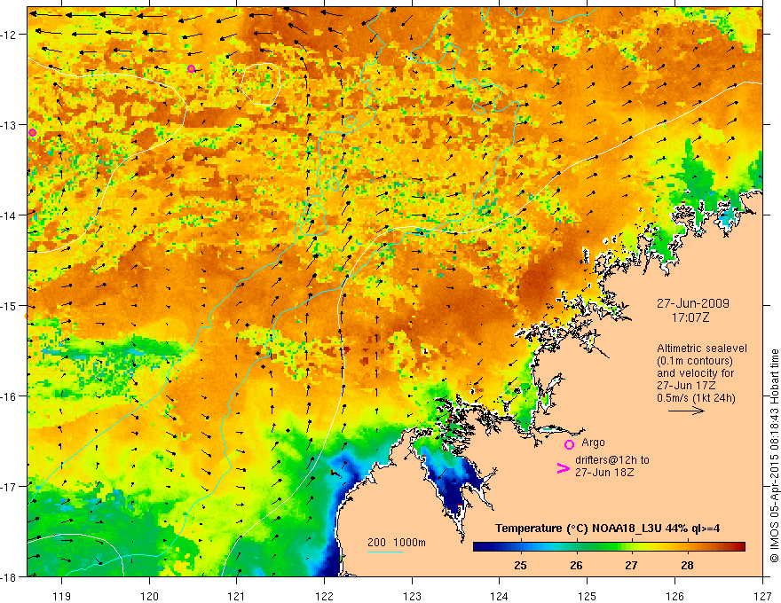Screen dimensions: 781x603
Task: Click the 'drifters@12h to' legend text
Action: 612,460
